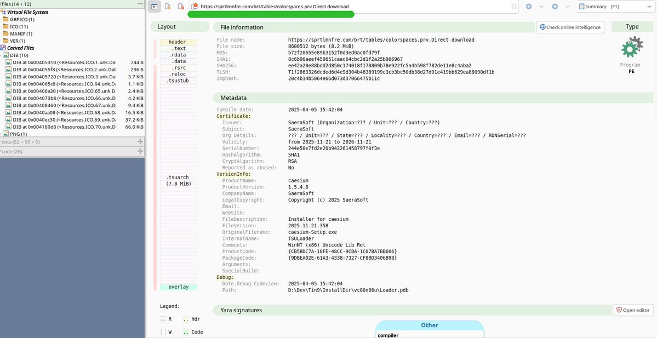This screenshot has height=338, width=657.
Task: Click the Layout panel header
Action: (x=180, y=26)
